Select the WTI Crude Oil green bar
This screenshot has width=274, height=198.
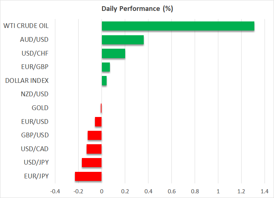(x=178, y=26)
